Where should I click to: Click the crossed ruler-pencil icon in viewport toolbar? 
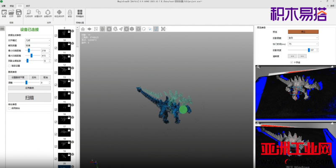point(96,29)
